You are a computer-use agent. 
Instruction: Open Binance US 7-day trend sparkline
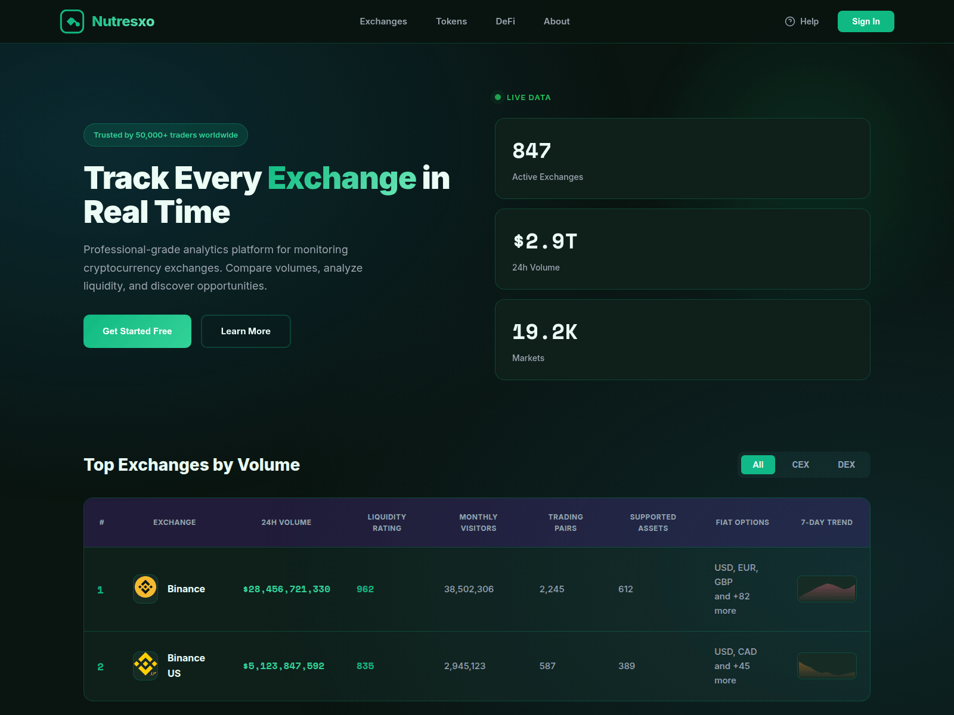tap(826, 666)
